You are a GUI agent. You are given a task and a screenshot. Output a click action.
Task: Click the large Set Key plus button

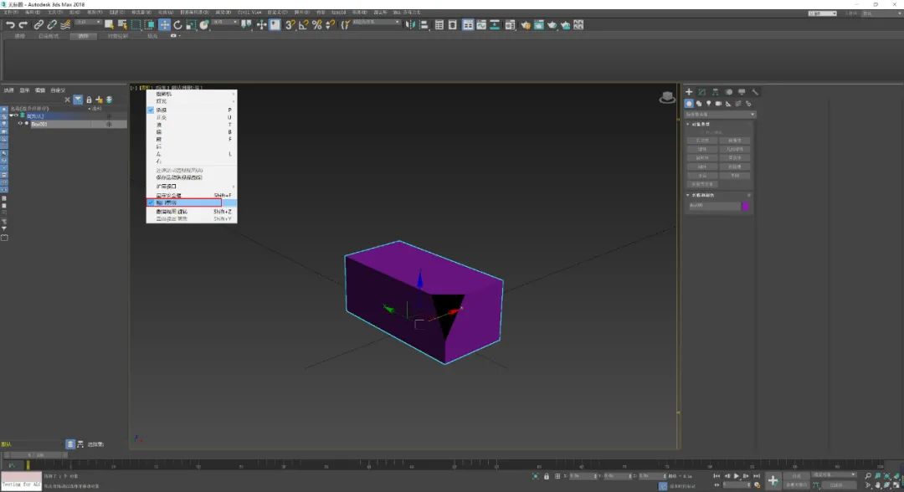coord(773,480)
